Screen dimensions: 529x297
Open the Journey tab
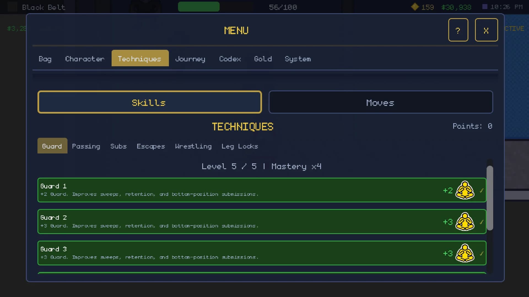tap(190, 59)
